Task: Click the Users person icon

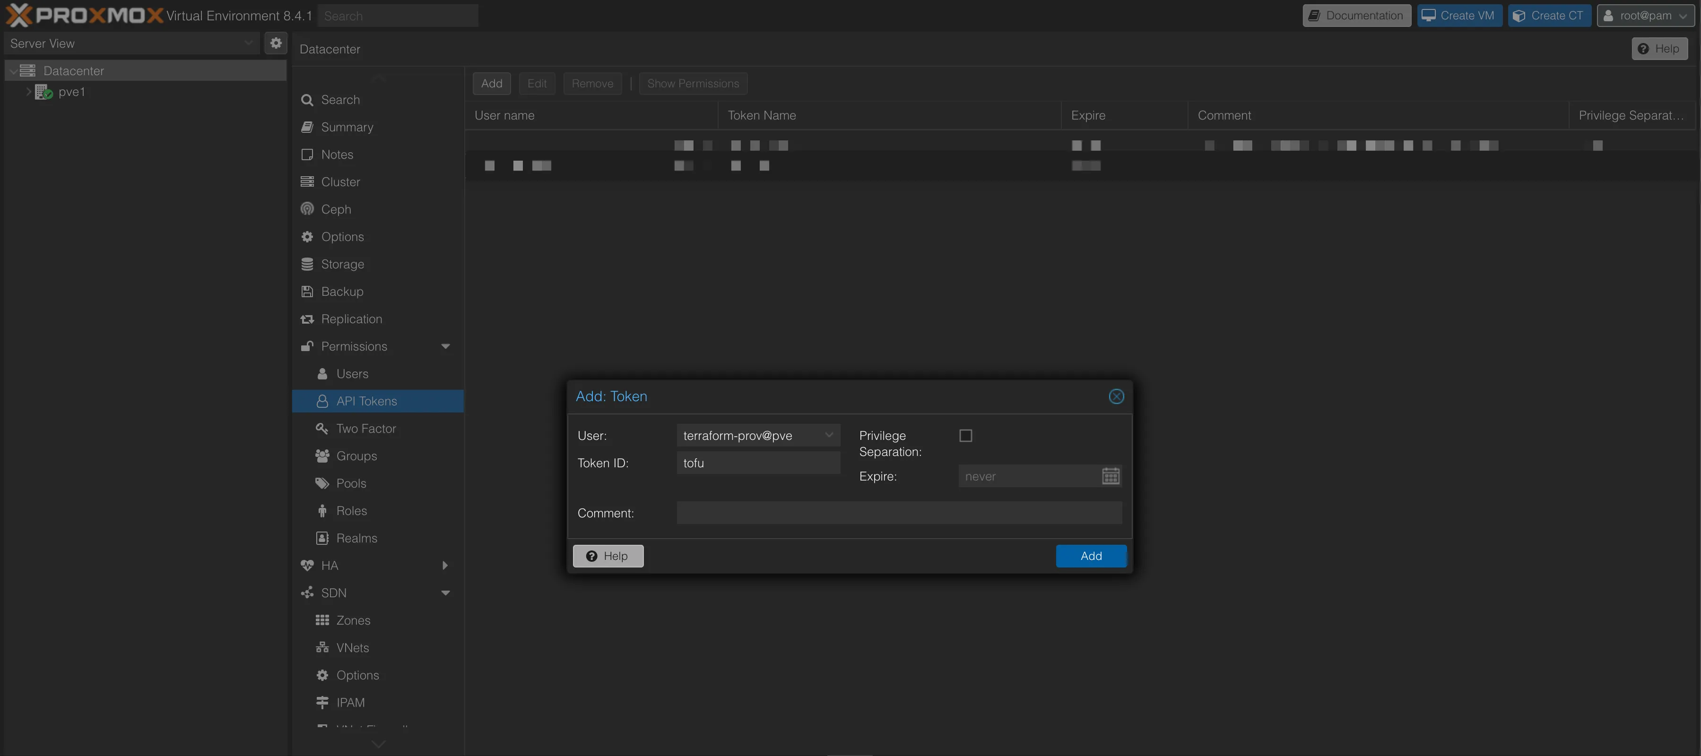Action: pyautogui.click(x=322, y=373)
